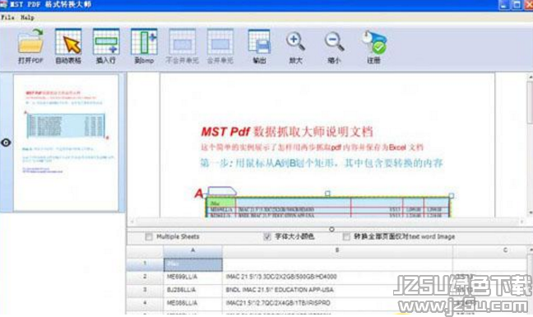Toggle the eye icon in thumbnail sidebar

pos(6,142)
